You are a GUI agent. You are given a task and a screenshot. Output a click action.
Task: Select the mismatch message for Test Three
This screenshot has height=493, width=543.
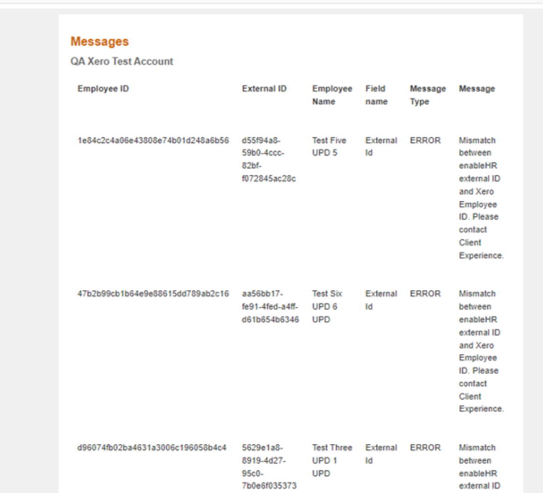(x=480, y=467)
